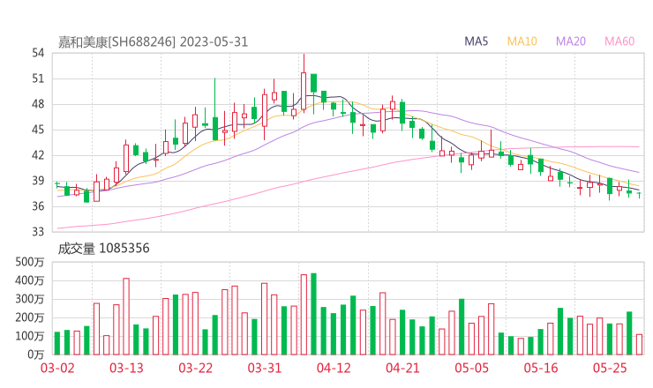This screenshot has height=388, width=653.
Task: Click the 54 price axis label
Action: [38, 53]
